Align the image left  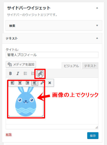pos(12,83)
